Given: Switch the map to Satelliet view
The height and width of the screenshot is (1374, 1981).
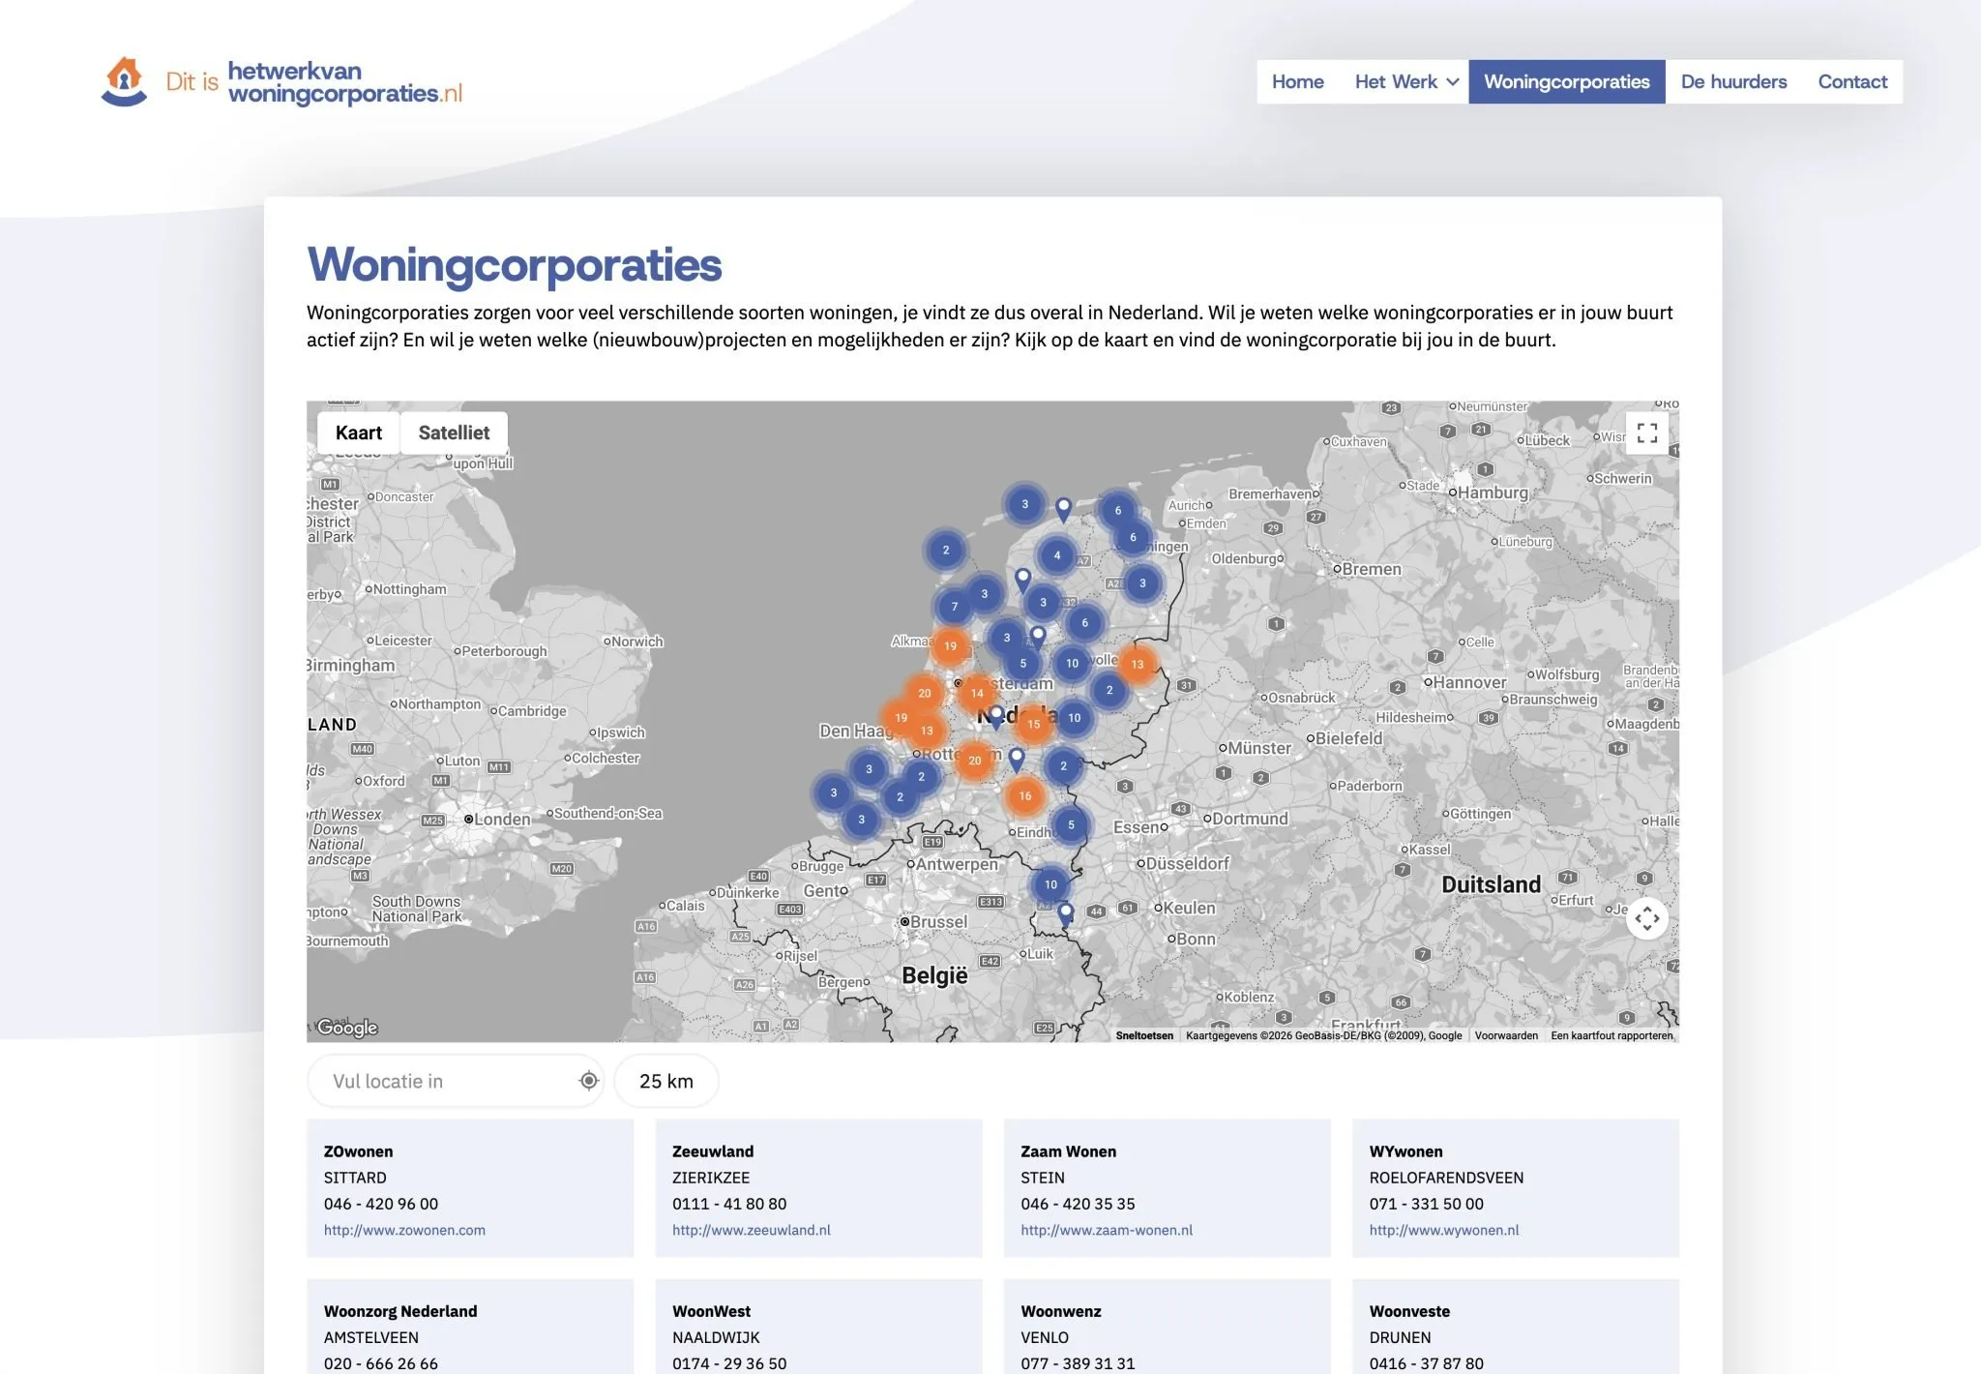Looking at the screenshot, I should [x=454, y=433].
